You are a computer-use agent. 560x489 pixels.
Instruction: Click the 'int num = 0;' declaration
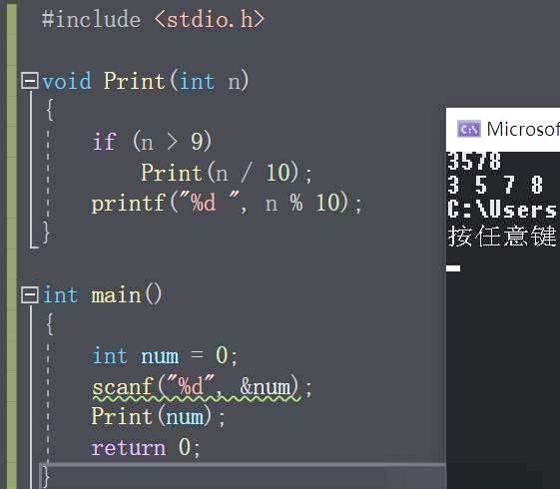click(165, 356)
